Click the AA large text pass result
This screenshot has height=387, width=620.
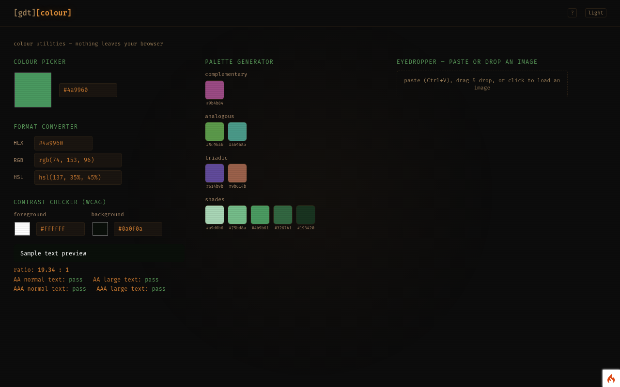tap(126, 280)
